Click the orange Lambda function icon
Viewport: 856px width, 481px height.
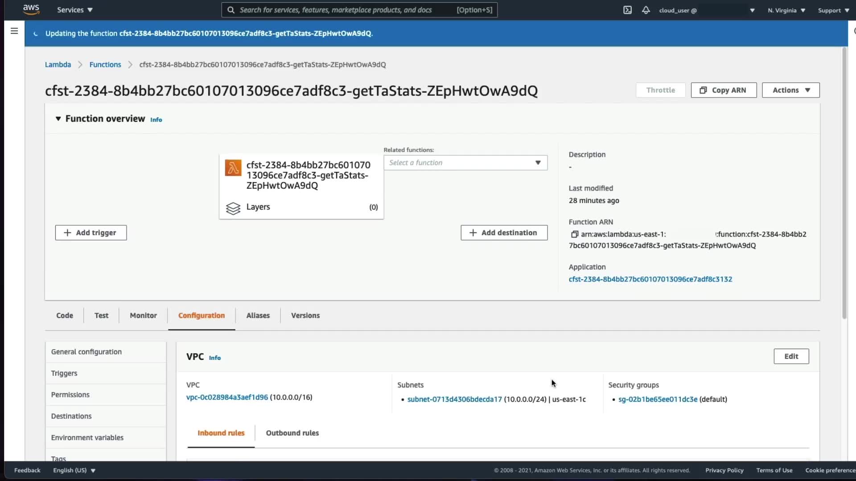[x=233, y=168]
